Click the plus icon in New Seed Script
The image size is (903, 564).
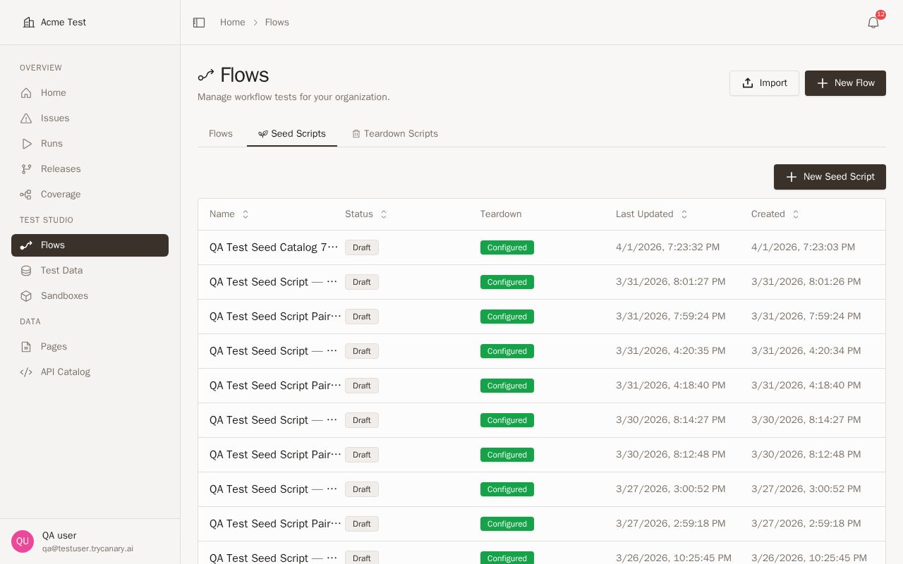pos(792,177)
